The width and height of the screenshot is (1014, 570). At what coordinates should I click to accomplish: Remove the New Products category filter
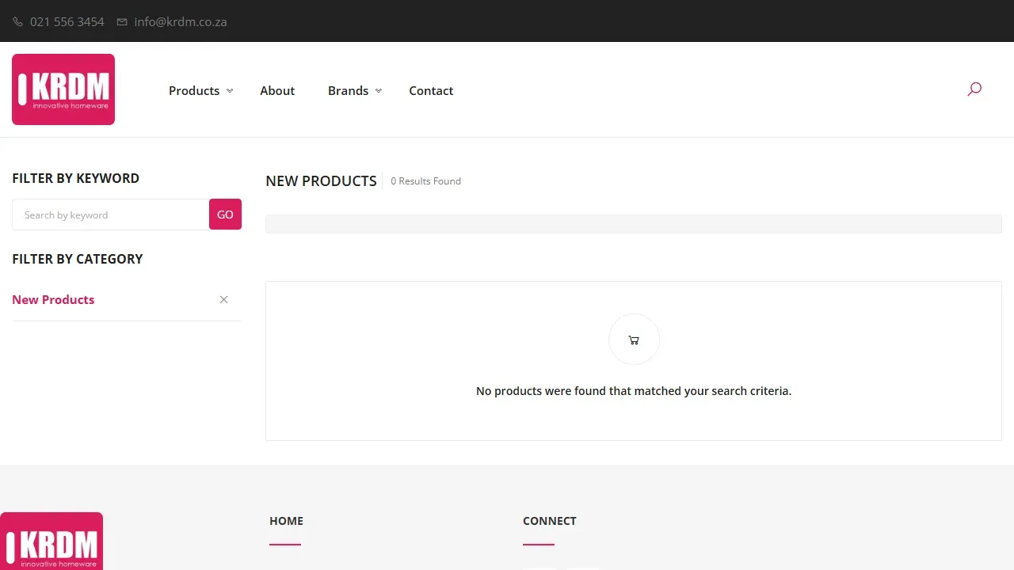pos(224,299)
